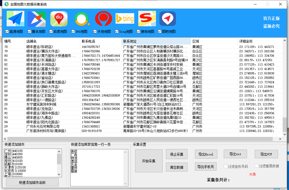The height and width of the screenshot is (190, 289).
Task: Select row 顺丰速运(东涌镇店)
Action: 143,60
